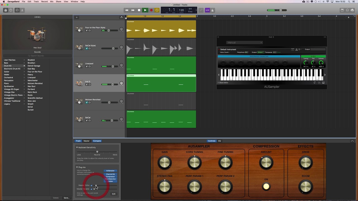
Task: Toggle Smart Controls dial button in toolbar
Action: pos(17,10)
